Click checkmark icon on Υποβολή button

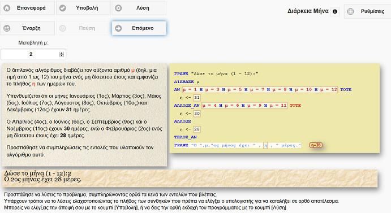[63, 8]
